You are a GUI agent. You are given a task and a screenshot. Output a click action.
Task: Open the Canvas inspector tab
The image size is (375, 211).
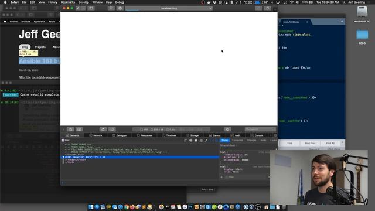(214, 135)
